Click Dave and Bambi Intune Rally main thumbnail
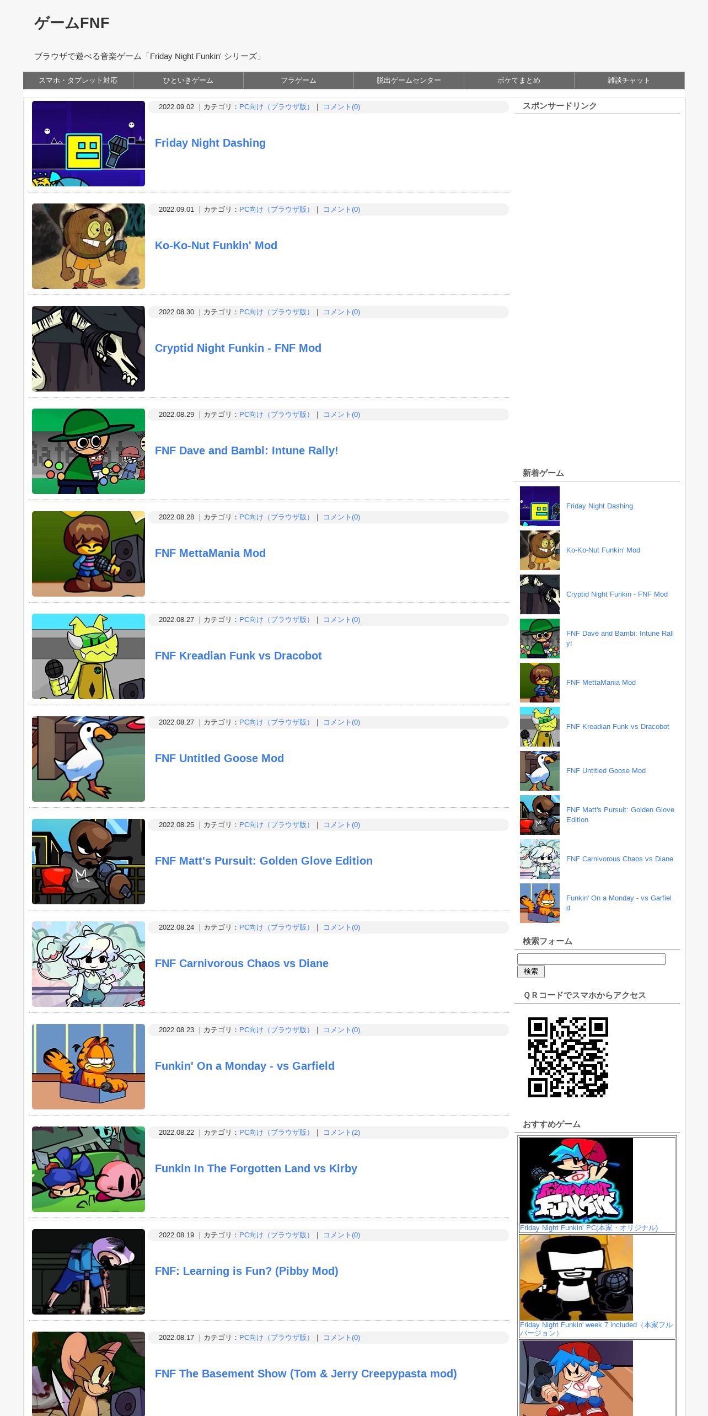 (x=88, y=451)
